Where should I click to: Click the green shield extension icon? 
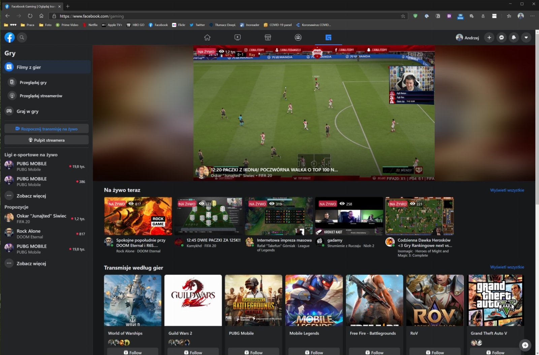[415, 16]
